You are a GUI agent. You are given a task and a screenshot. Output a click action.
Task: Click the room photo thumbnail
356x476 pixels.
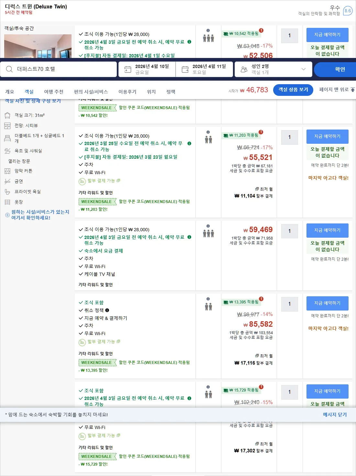38,46
